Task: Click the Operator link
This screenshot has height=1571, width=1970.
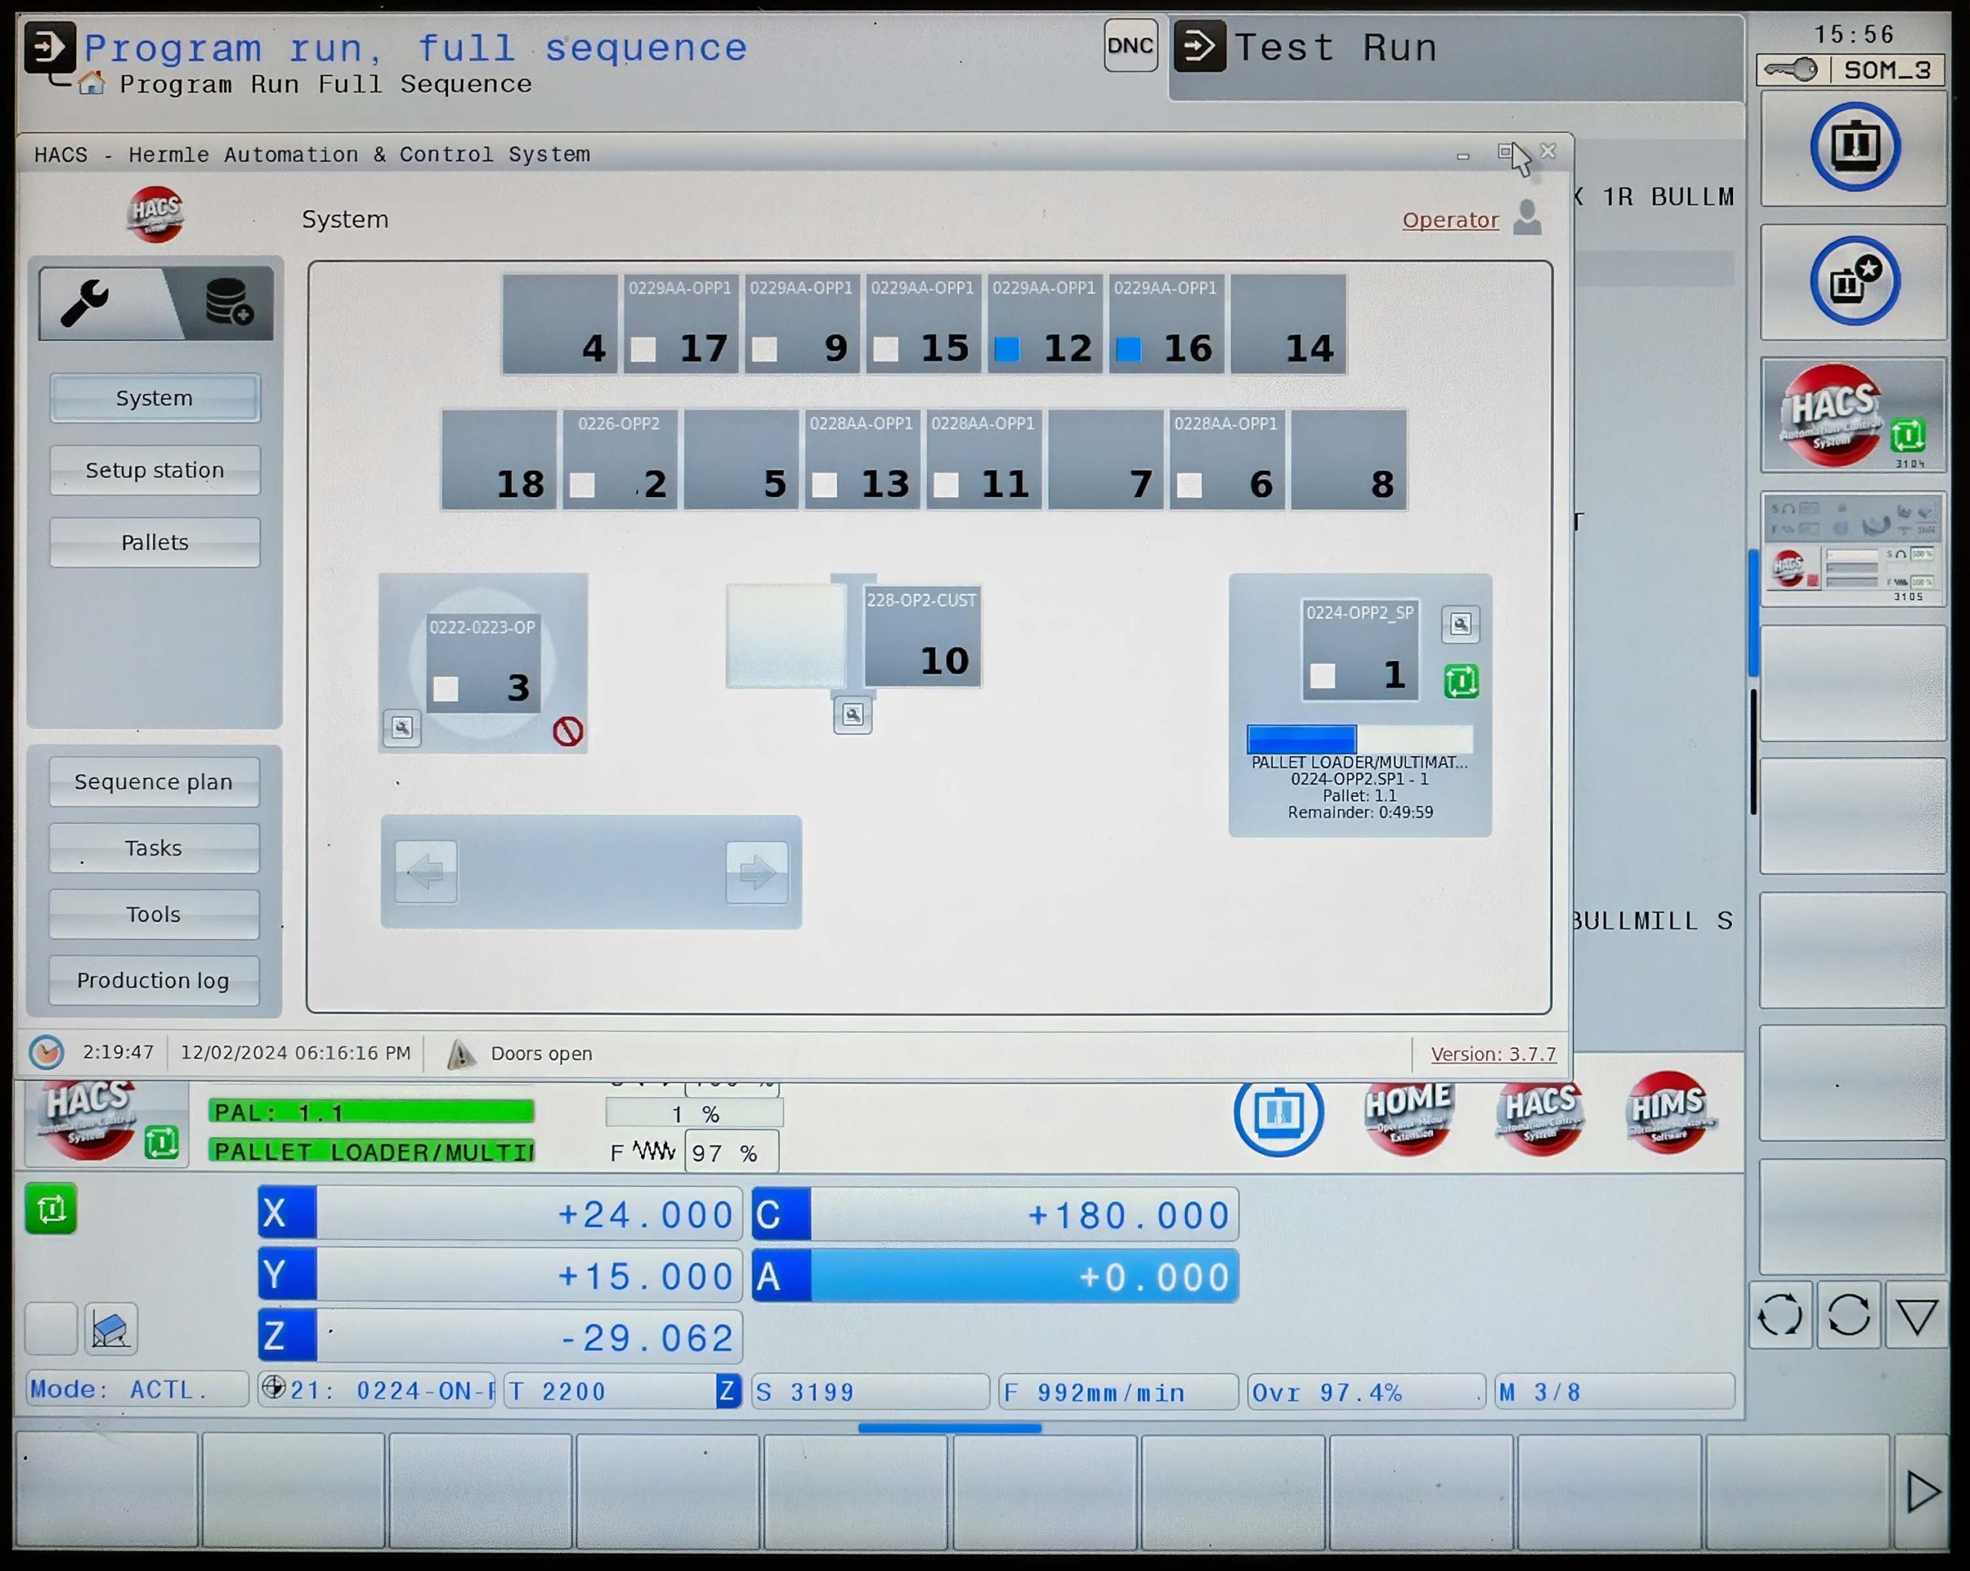Action: [x=1450, y=220]
